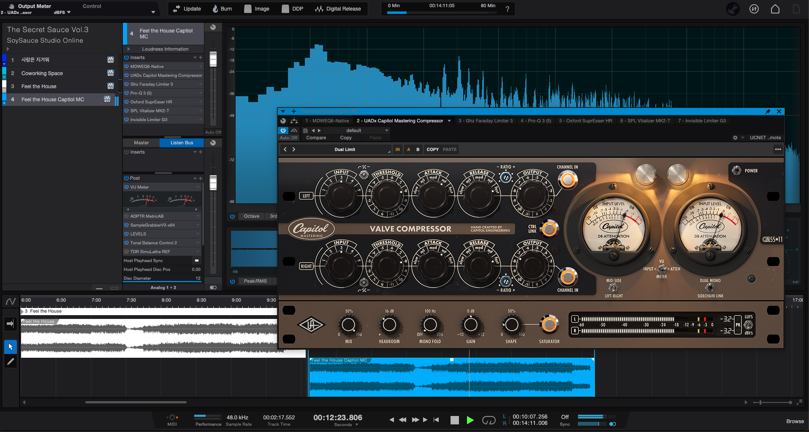Toggle the loop playback icon

coord(489,420)
